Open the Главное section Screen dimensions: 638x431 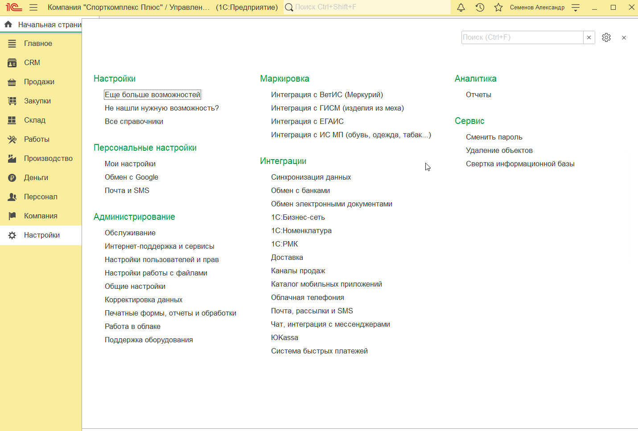41,44
